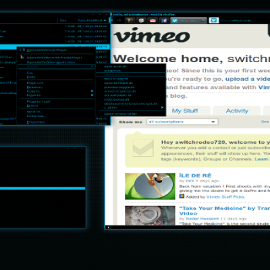Open Nader Husseini's profile link
270x270 pixels.
click(x=202, y=219)
